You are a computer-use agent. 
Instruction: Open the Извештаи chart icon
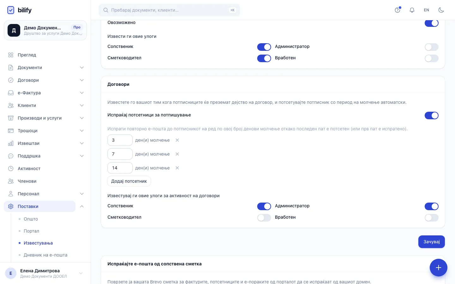pos(11,143)
